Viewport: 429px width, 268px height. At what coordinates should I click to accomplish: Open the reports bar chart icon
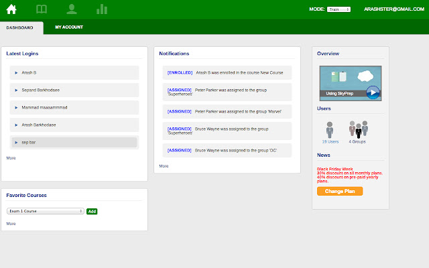point(102,9)
